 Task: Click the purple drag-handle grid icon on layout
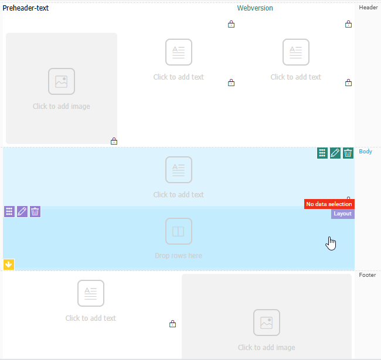coord(9,212)
